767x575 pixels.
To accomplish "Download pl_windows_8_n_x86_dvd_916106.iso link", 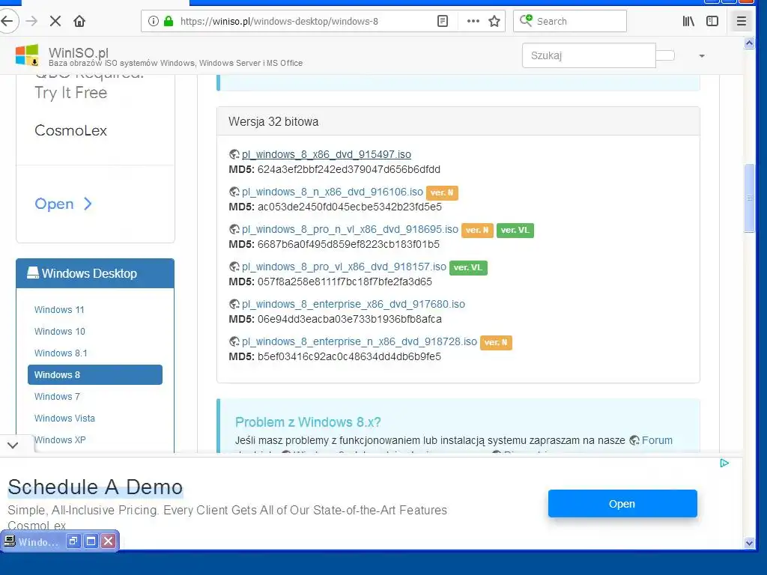I will point(332,192).
